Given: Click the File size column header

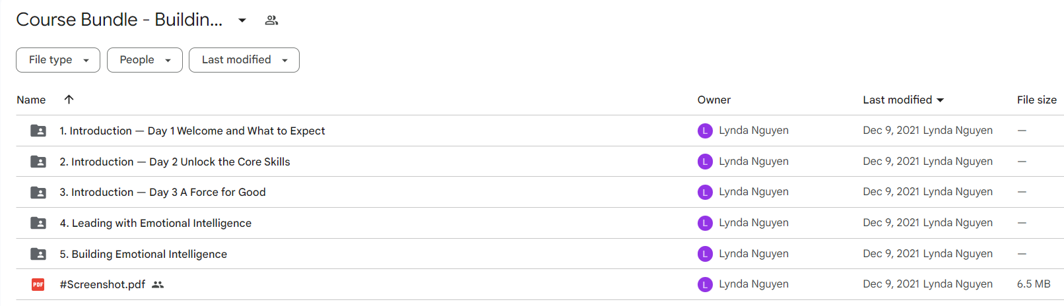Looking at the screenshot, I should pyautogui.click(x=1036, y=100).
